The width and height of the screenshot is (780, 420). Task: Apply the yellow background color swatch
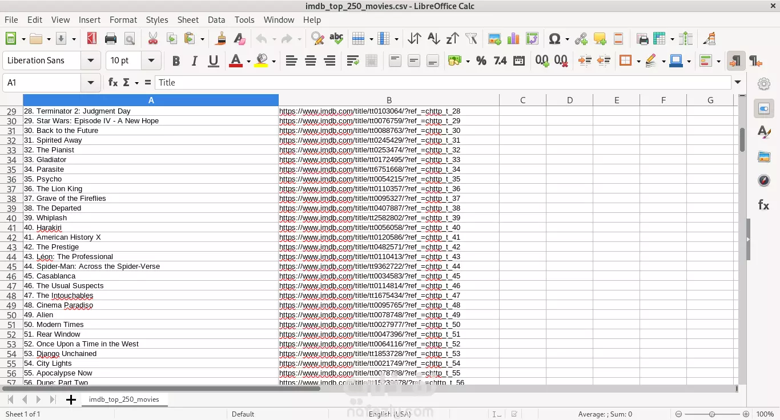click(261, 60)
